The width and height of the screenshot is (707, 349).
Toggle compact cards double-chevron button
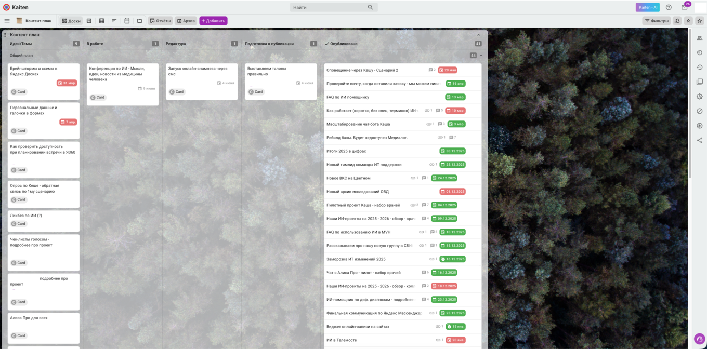click(688, 21)
